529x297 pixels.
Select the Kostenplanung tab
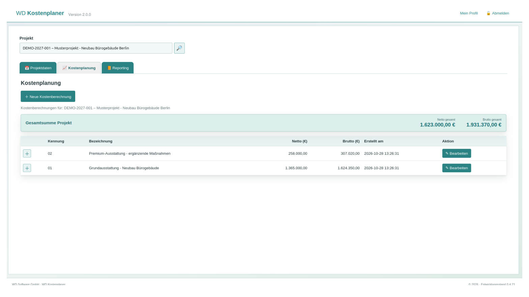click(79, 68)
